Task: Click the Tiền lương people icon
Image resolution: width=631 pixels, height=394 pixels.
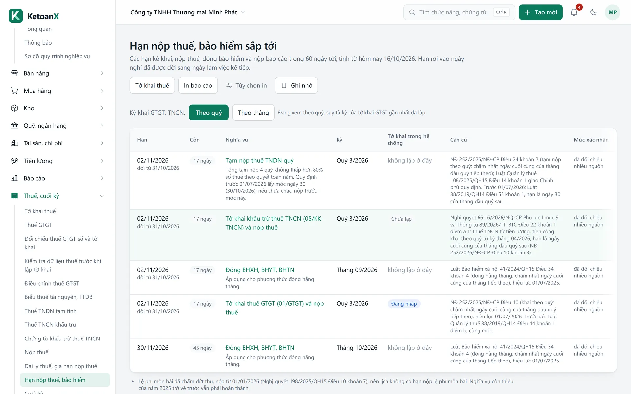Action: [x=14, y=161]
